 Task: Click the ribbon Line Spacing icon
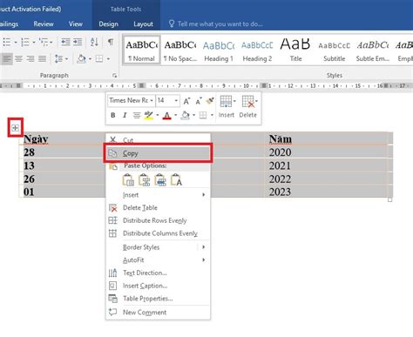point(58,59)
